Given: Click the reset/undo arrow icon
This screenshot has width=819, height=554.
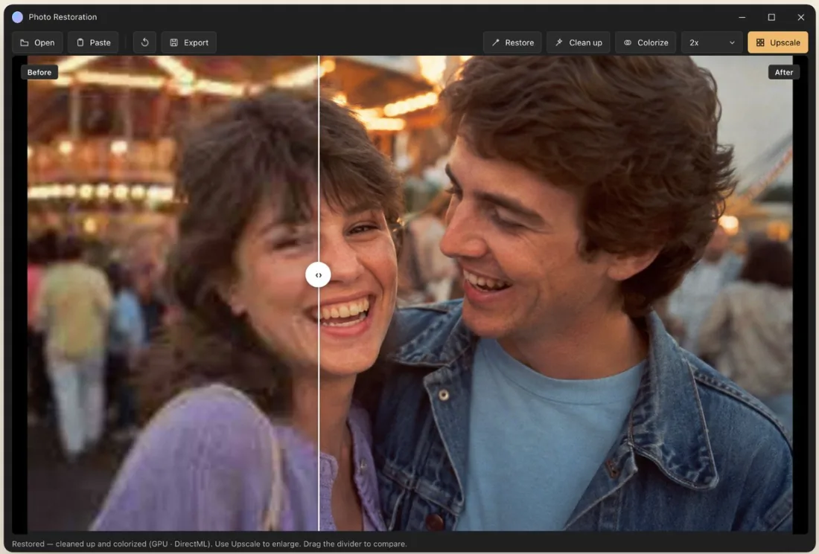Looking at the screenshot, I should (x=144, y=43).
